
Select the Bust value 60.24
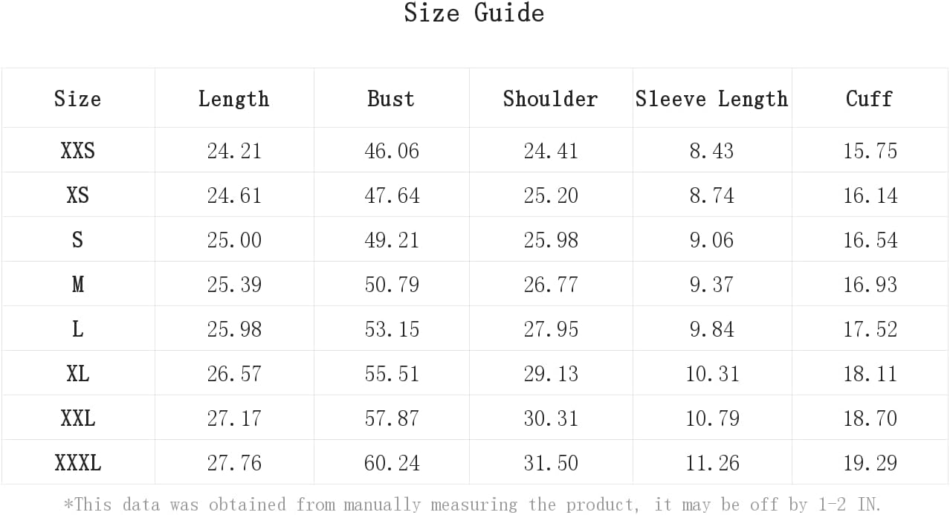(392, 463)
